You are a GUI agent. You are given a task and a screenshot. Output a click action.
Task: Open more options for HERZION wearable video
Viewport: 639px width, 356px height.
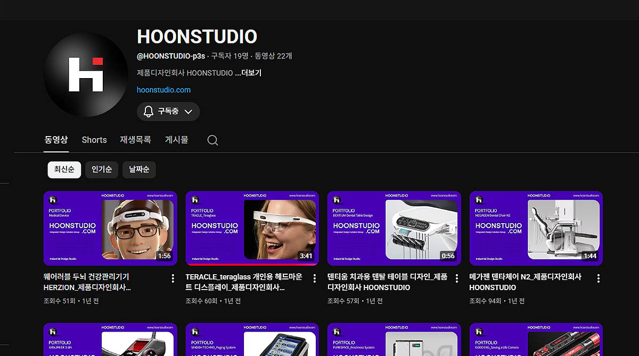click(x=173, y=278)
